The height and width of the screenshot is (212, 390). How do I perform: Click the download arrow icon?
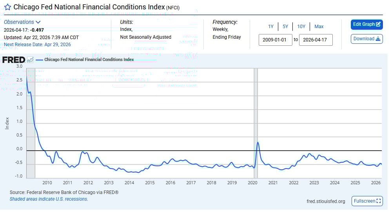click(x=378, y=39)
